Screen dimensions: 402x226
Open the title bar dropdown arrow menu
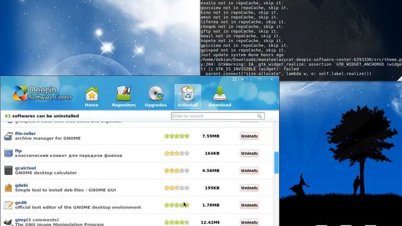pos(242,80)
